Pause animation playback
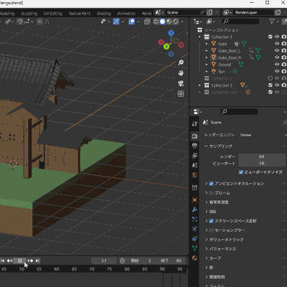 click(x=20, y=260)
